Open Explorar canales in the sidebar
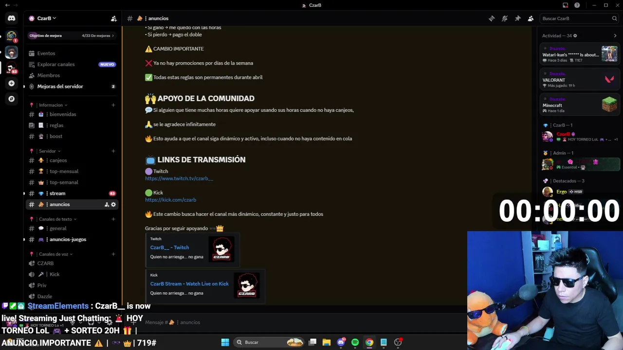 72,64
